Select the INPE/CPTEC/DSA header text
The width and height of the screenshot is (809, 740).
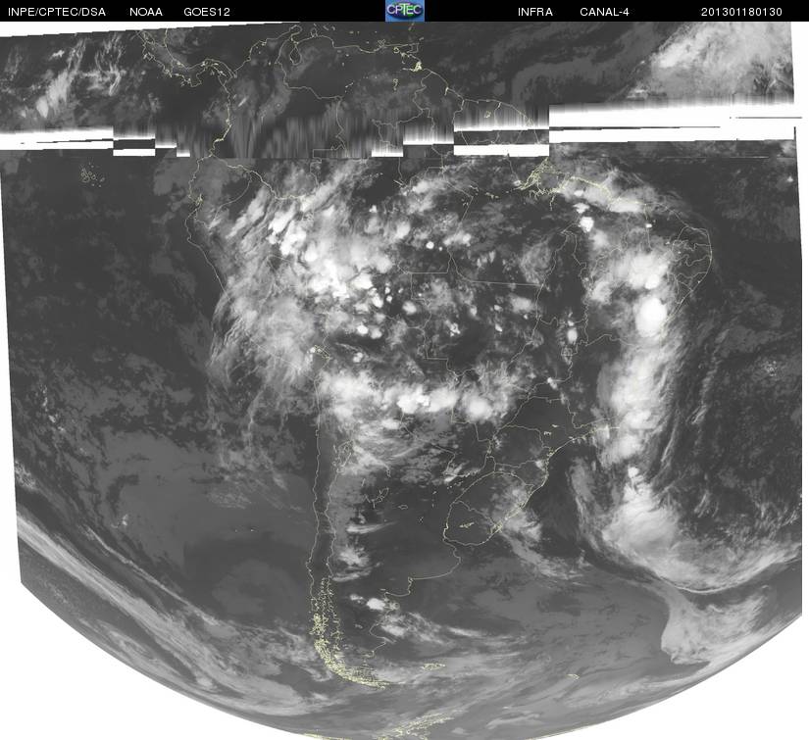[x=57, y=12]
